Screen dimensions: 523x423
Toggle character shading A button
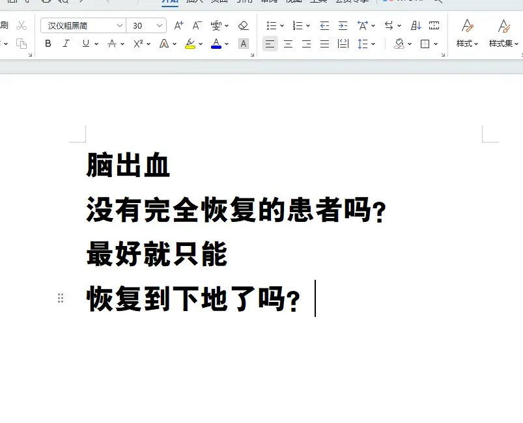click(x=244, y=44)
